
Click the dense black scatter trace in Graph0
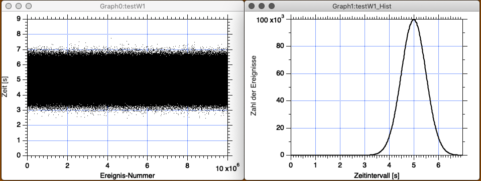(128, 79)
